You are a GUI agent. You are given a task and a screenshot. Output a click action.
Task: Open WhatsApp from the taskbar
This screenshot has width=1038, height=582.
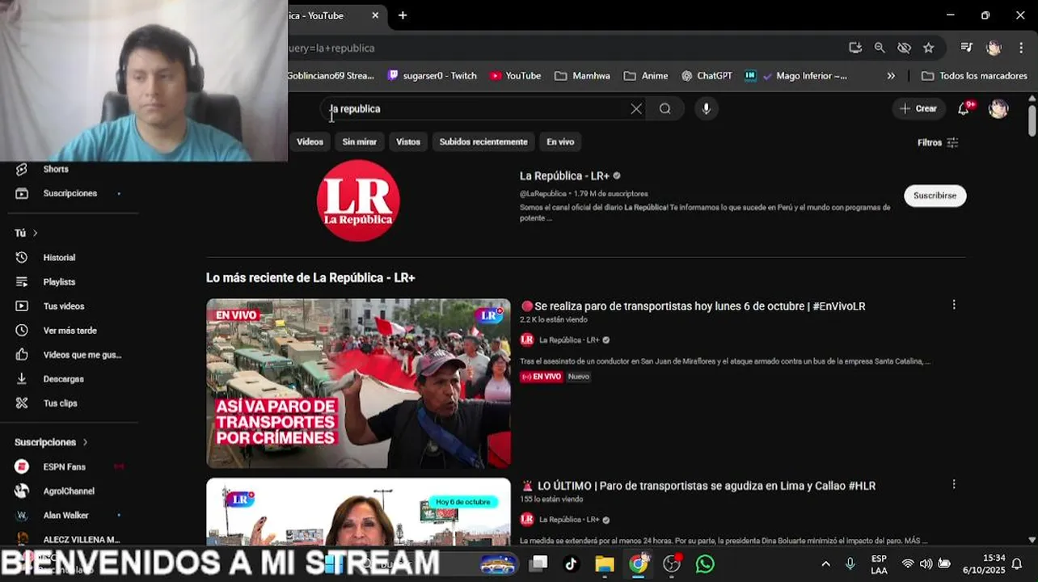(705, 564)
